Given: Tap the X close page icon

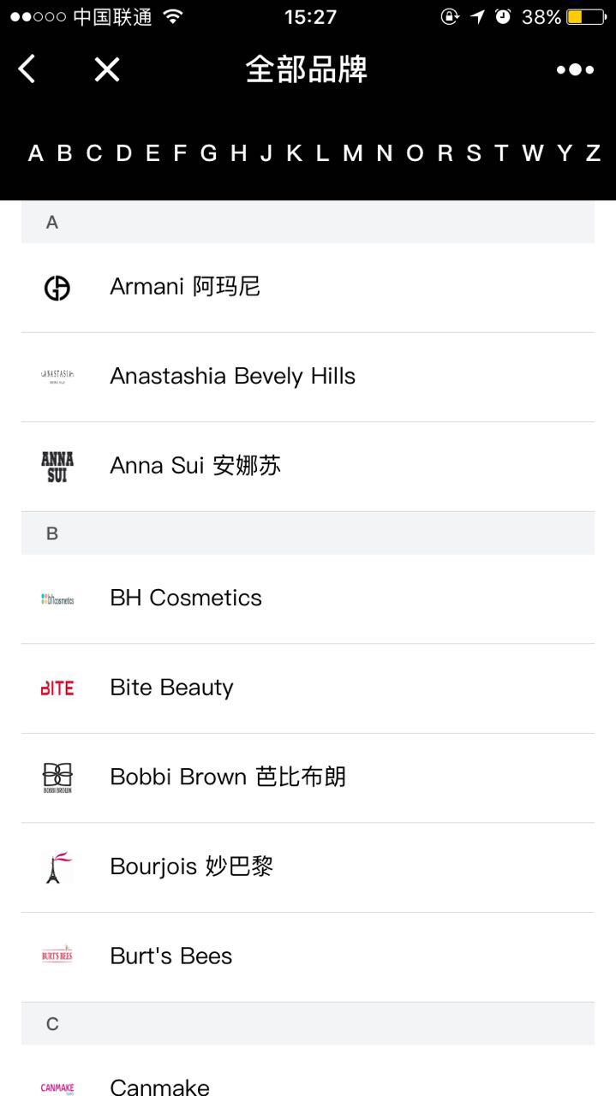Looking at the screenshot, I should [107, 69].
